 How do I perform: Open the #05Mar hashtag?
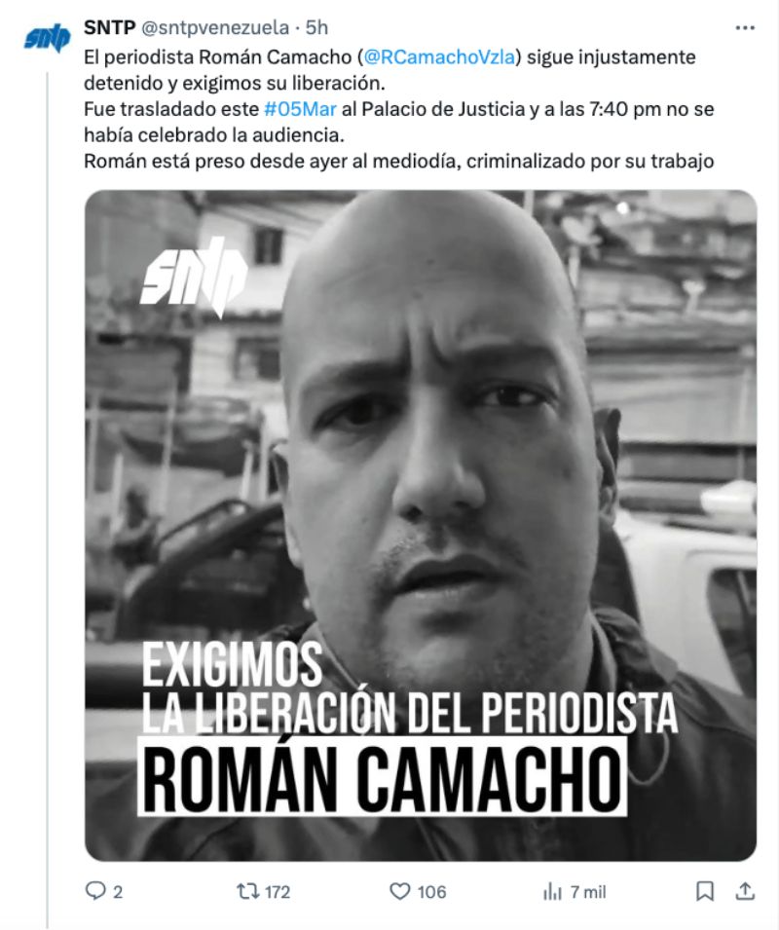tap(300, 109)
